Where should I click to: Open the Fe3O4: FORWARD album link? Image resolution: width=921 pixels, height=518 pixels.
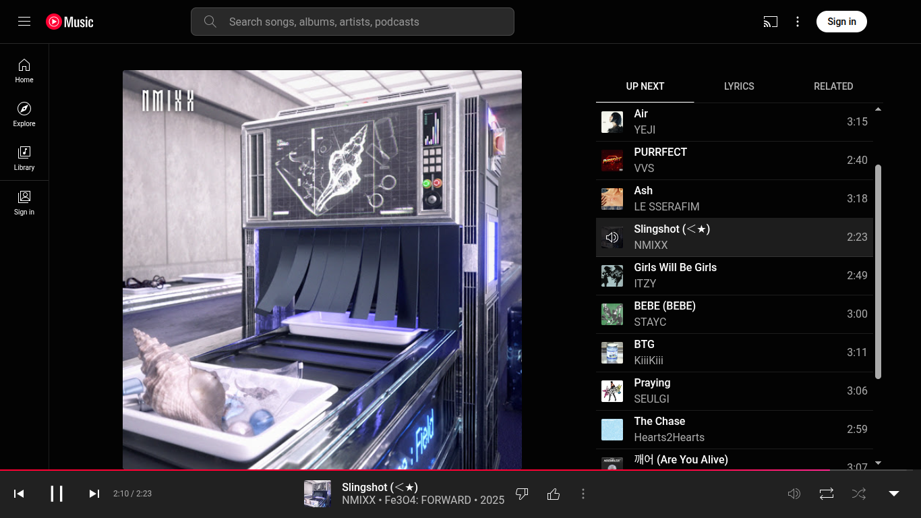[427, 500]
